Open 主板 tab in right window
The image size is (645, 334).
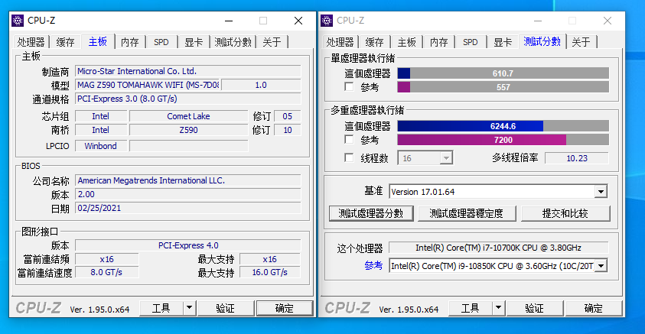[x=407, y=42]
